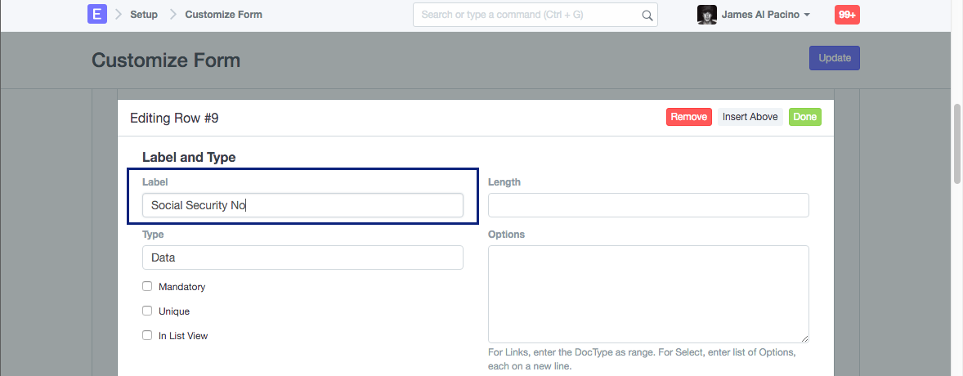Select the Customize Form breadcrumb item

[x=223, y=15]
